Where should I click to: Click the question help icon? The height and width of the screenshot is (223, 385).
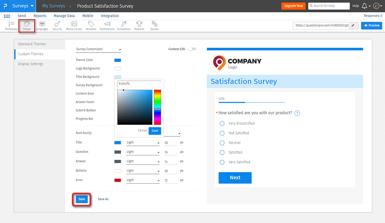297,113
